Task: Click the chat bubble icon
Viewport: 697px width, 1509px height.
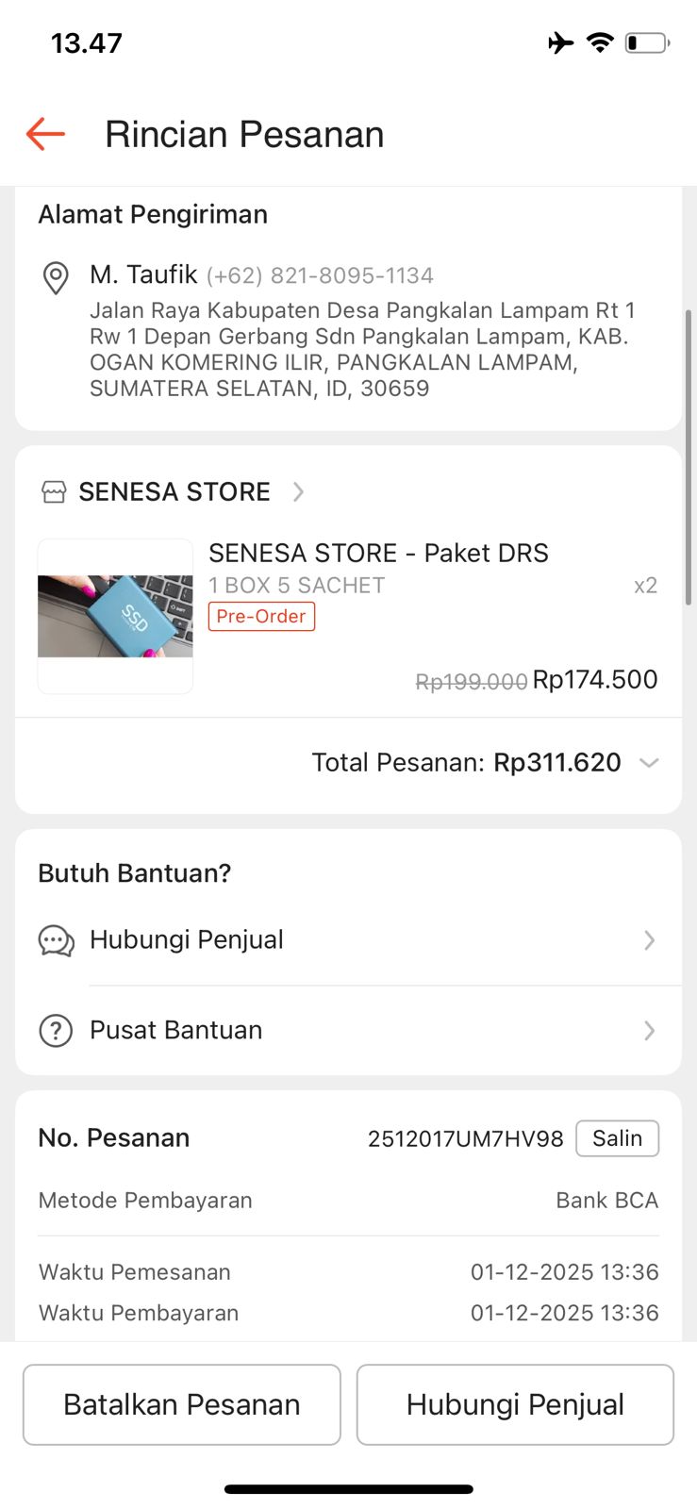Action: (x=56, y=941)
